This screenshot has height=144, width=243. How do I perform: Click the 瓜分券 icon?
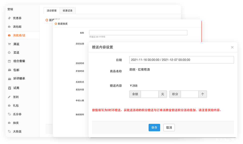click(x=9, y=114)
